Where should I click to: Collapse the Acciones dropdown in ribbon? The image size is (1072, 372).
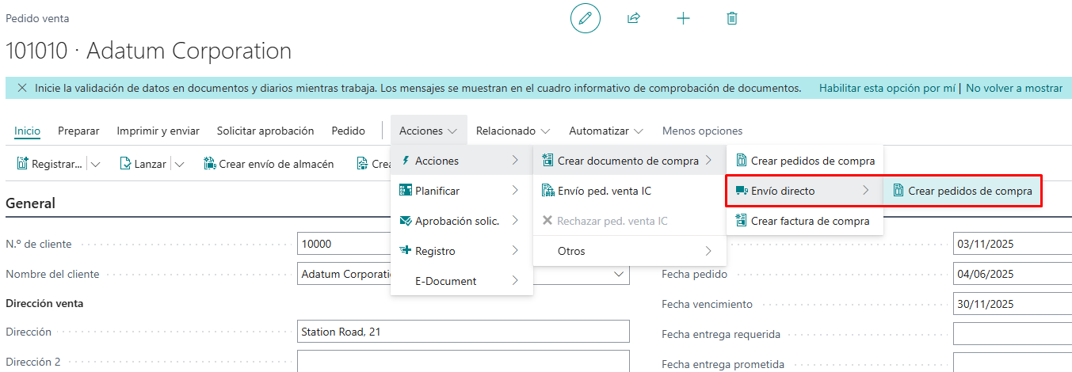pos(428,131)
